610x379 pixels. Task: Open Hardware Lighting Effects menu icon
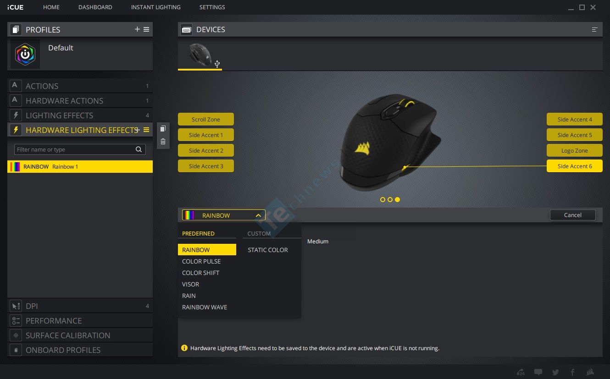(x=146, y=130)
